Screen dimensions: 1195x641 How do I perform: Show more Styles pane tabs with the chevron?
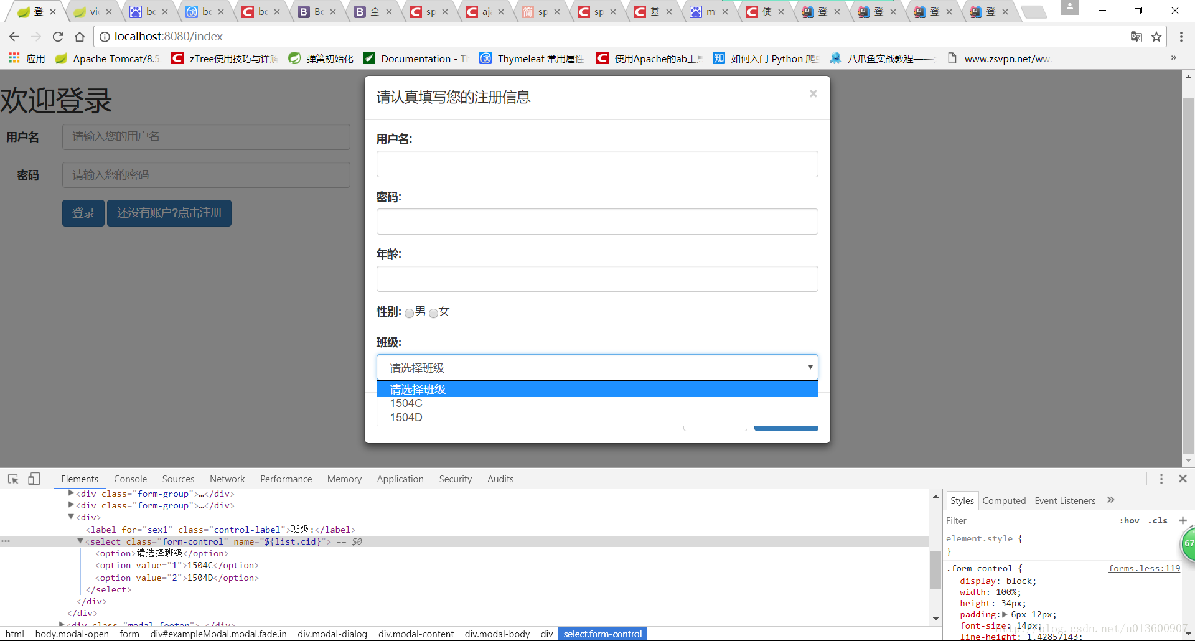(1111, 500)
